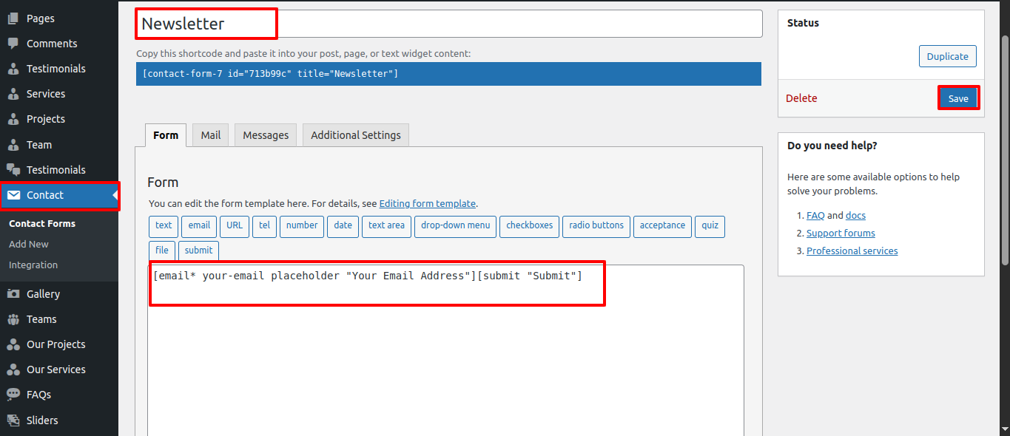
Task: Insert a radio buttons tag
Action: [x=596, y=226]
